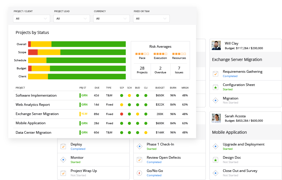Click the star icon beside Design Doc
The width and height of the screenshot is (282, 180).
point(216,160)
